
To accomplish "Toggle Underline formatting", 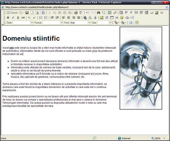I will 18,17.
